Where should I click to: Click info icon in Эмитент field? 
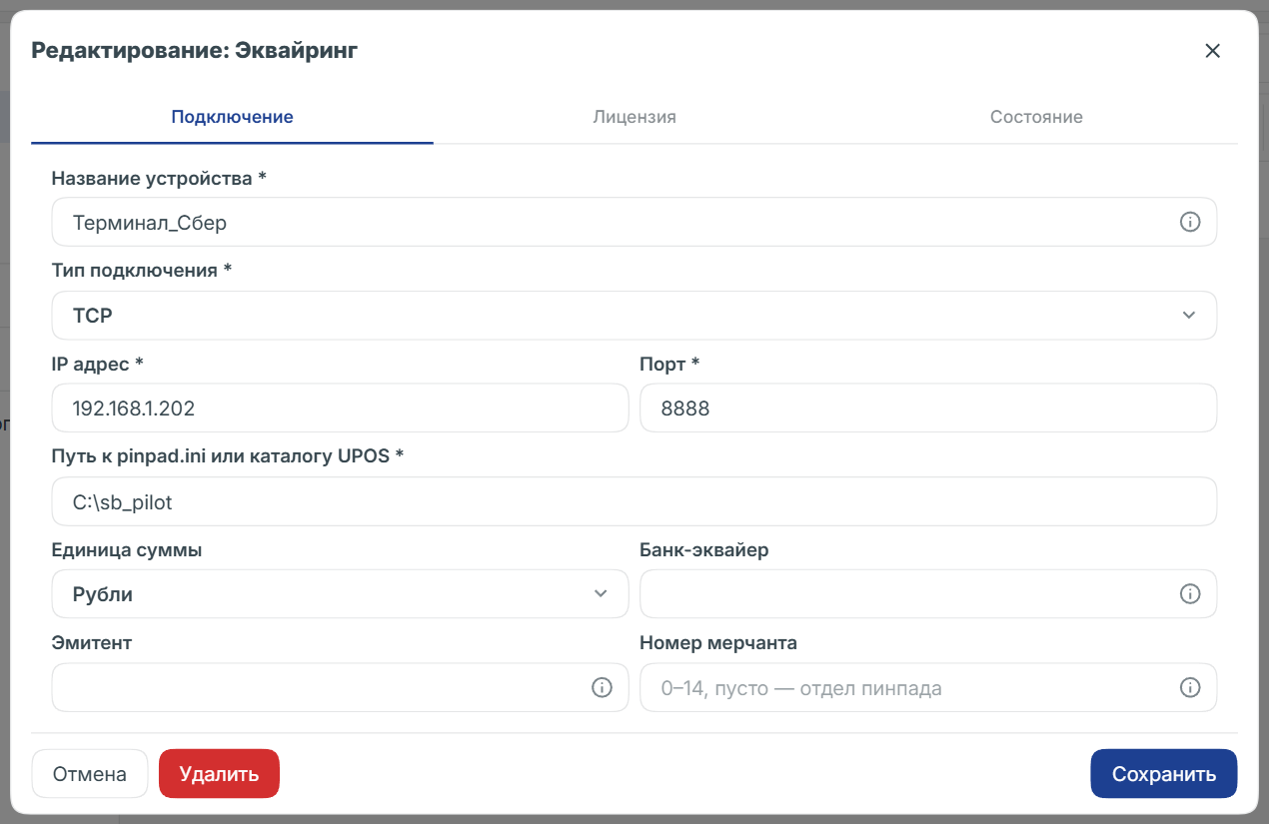(x=602, y=687)
